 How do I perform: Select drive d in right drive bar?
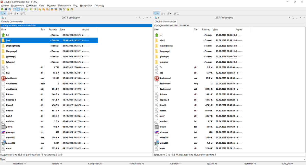tap(163, 13)
